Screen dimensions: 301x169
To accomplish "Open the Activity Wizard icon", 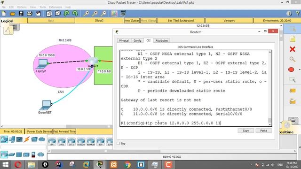I will click(x=38, y=14).
